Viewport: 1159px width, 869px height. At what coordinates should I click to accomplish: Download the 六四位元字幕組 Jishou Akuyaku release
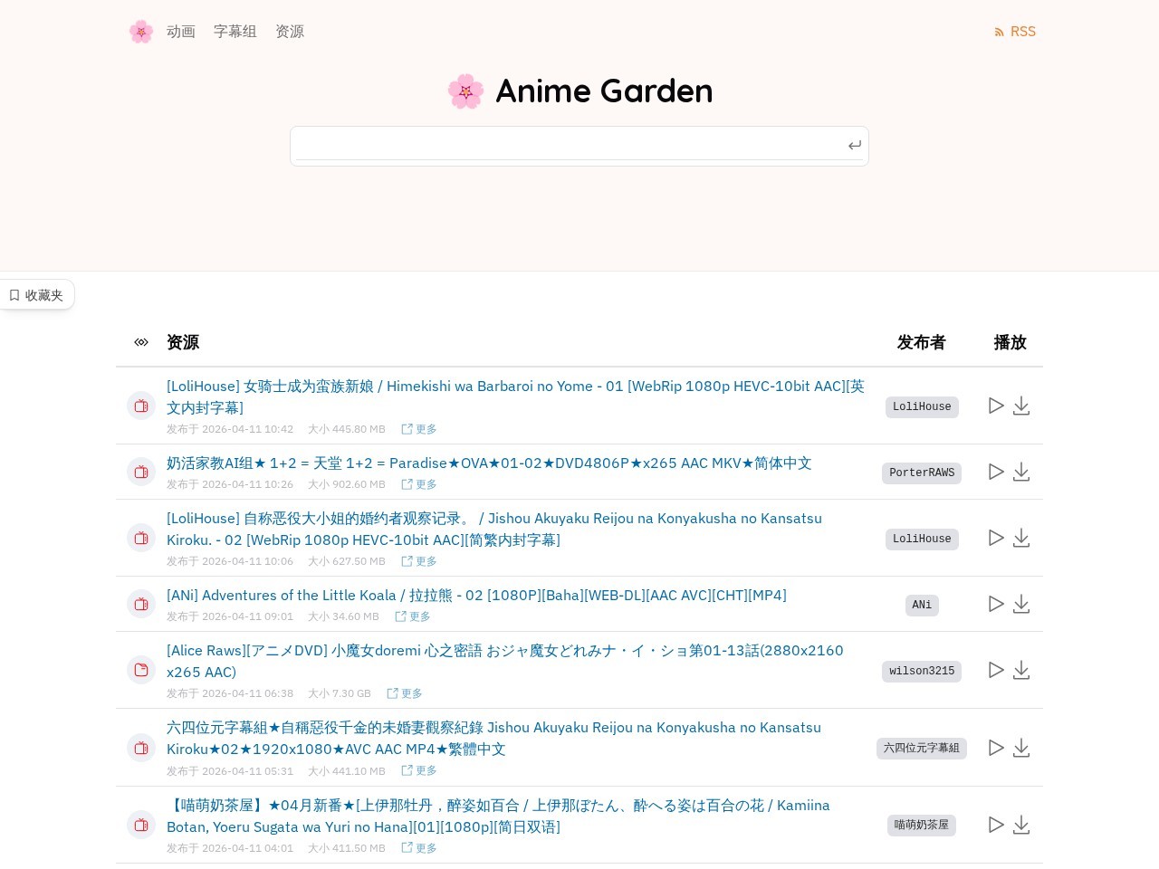pyautogui.click(x=1021, y=748)
